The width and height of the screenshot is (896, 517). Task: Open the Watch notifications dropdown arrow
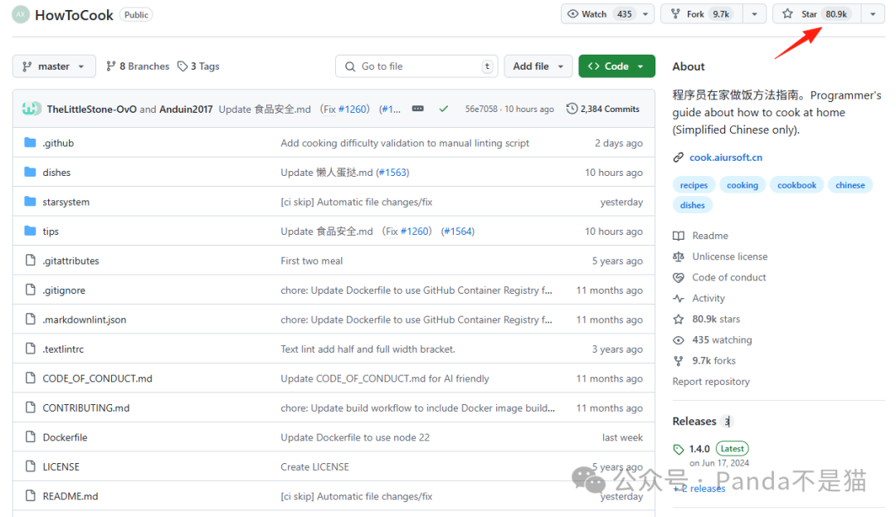[x=645, y=14]
